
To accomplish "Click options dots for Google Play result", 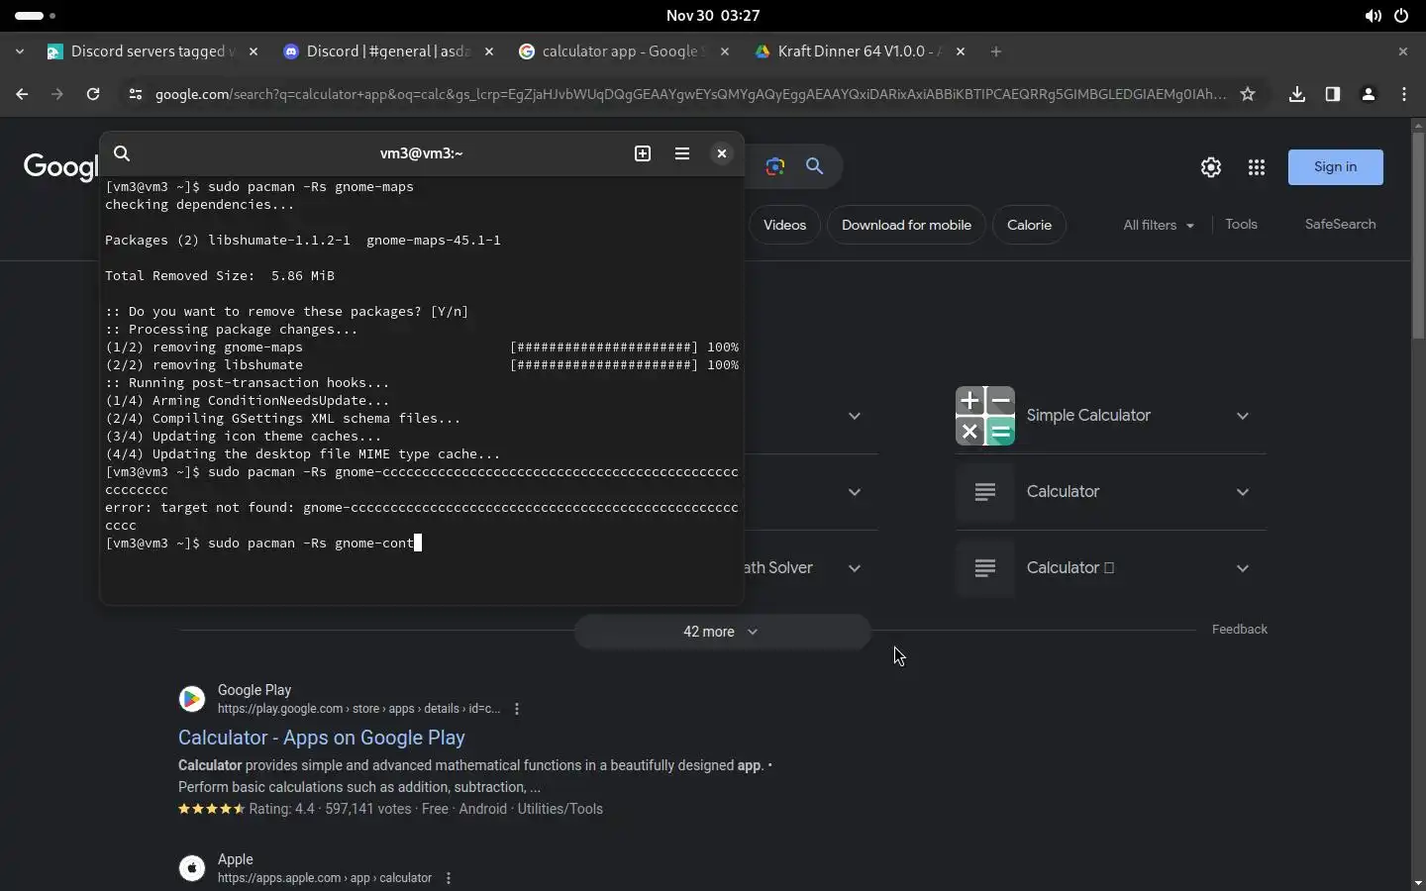I will point(517,709).
